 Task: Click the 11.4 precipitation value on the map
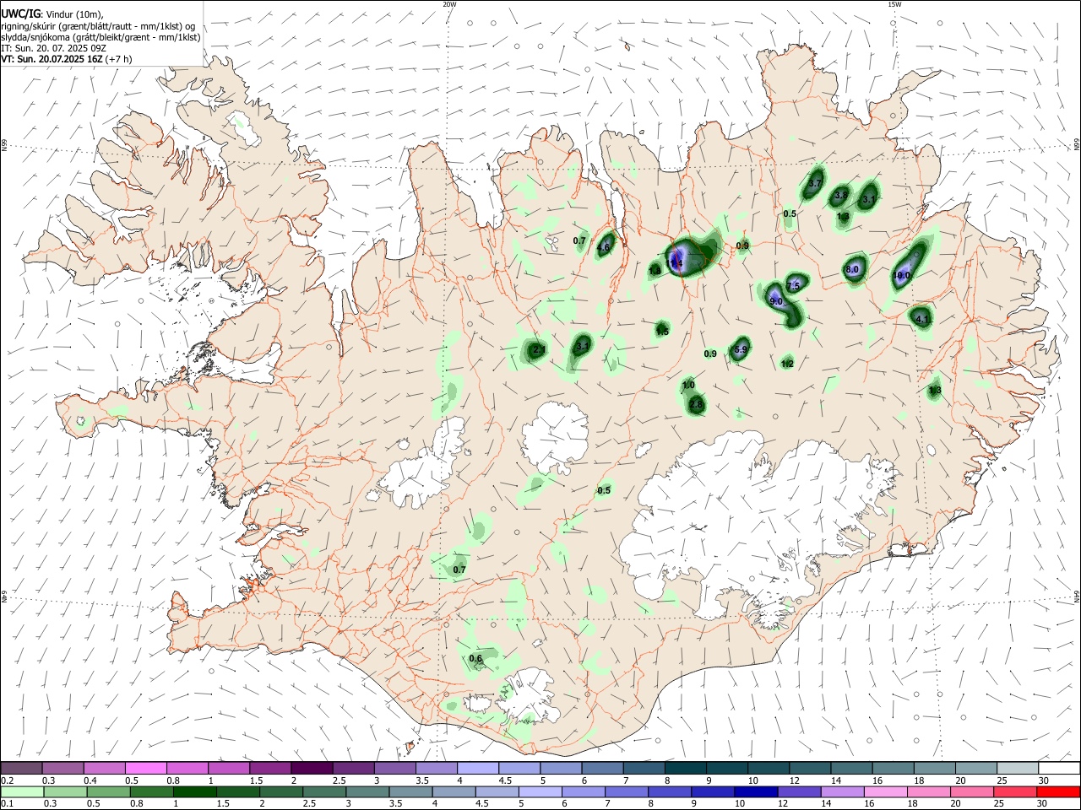point(675,263)
